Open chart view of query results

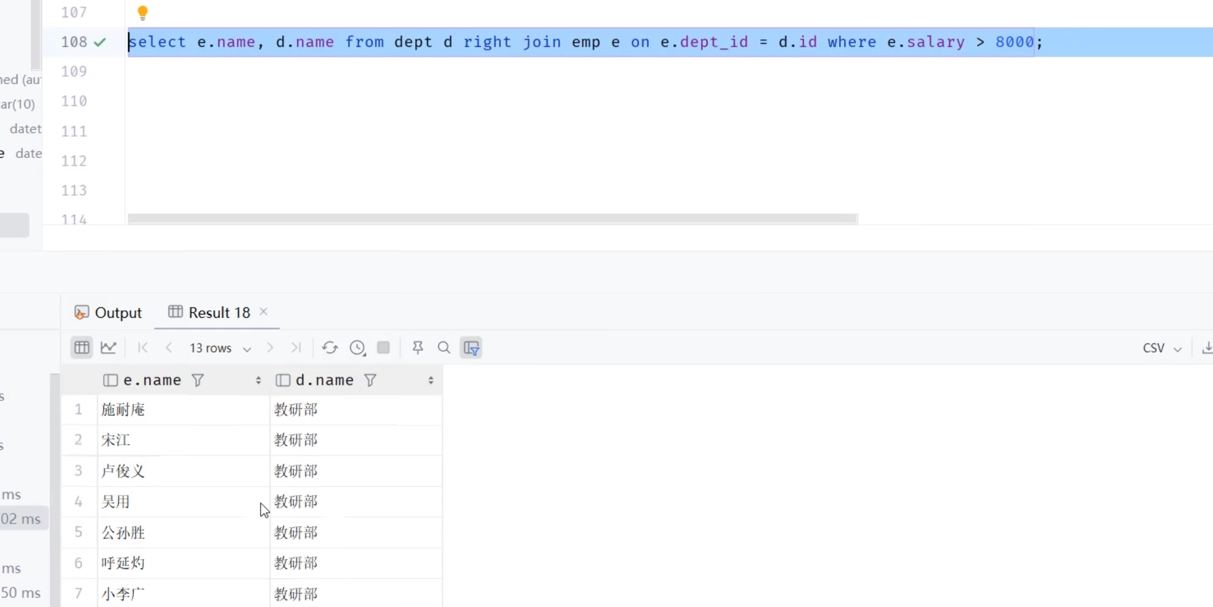coord(108,348)
